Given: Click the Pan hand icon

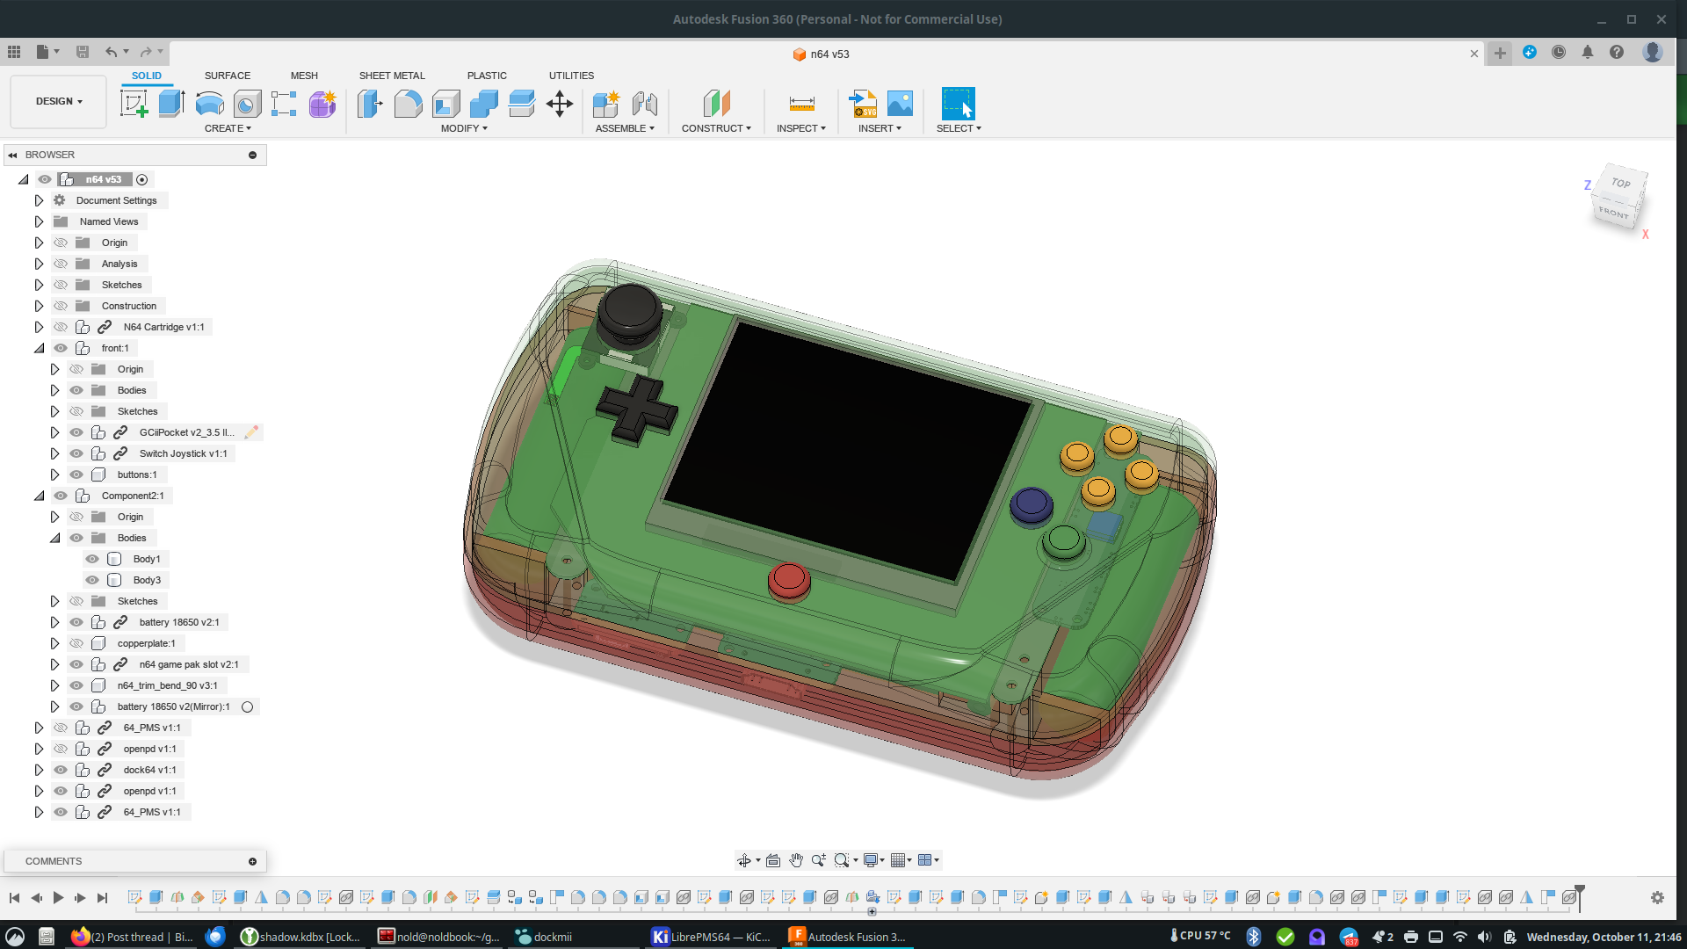Looking at the screenshot, I should coord(796,860).
